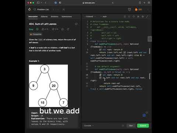Click the editor shortcuts icon
177x133 pixels.
click(138, 17)
